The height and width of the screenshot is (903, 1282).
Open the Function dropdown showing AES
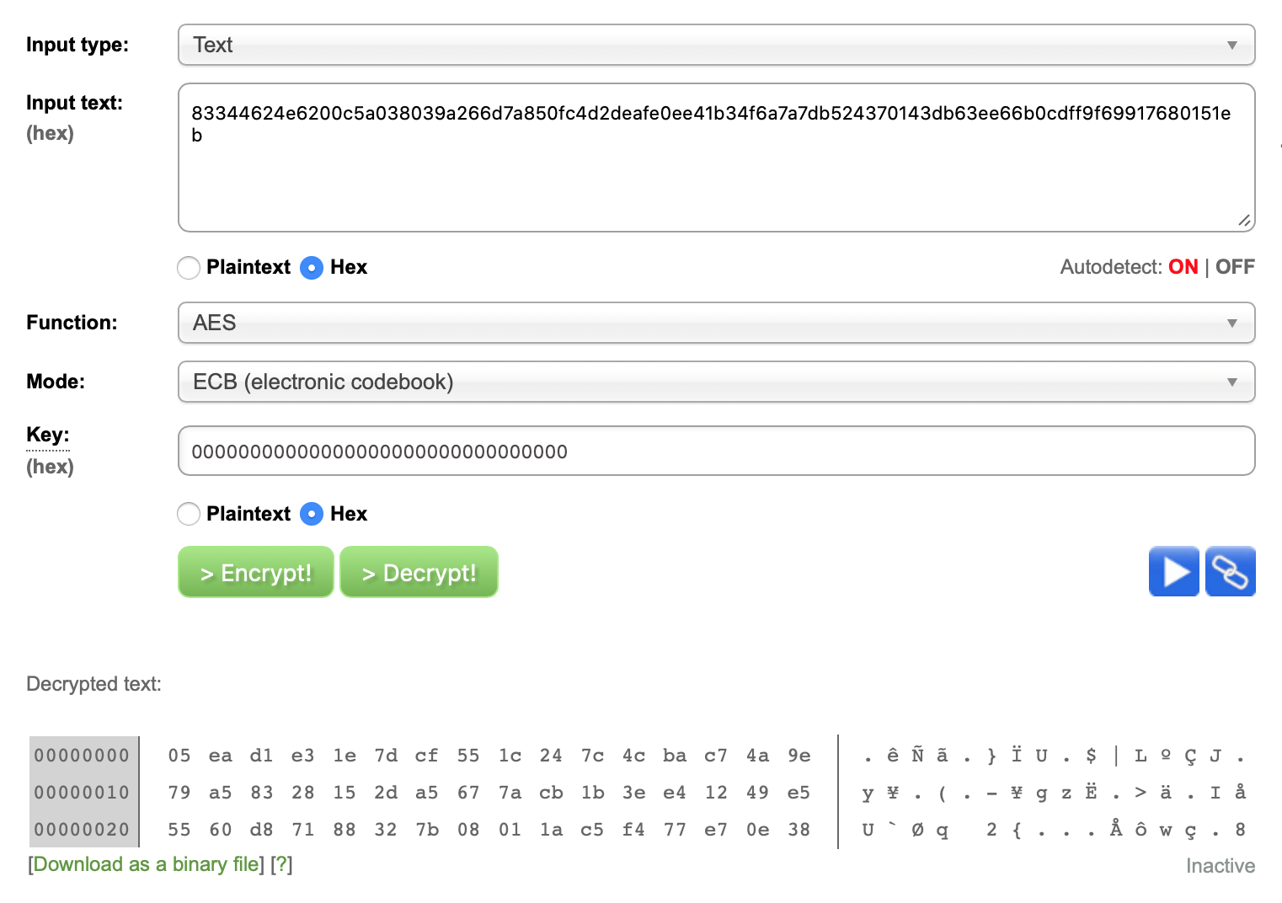click(716, 323)
